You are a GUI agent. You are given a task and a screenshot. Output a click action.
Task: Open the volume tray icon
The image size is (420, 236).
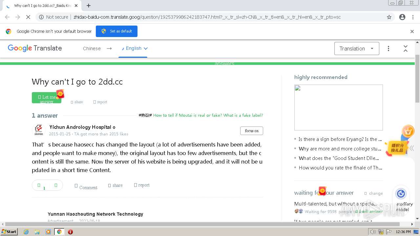pyautogui.click(x=373, y=232)
